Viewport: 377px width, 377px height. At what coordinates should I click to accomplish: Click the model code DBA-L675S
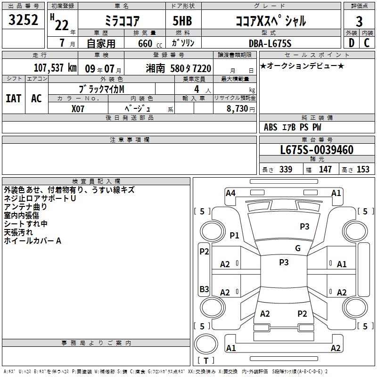270,43
